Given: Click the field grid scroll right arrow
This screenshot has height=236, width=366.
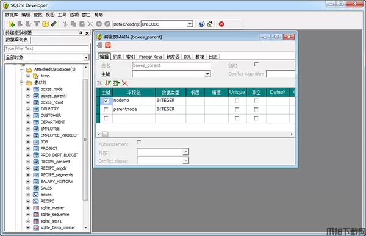Looking at the screenshot, I should 292,134.
